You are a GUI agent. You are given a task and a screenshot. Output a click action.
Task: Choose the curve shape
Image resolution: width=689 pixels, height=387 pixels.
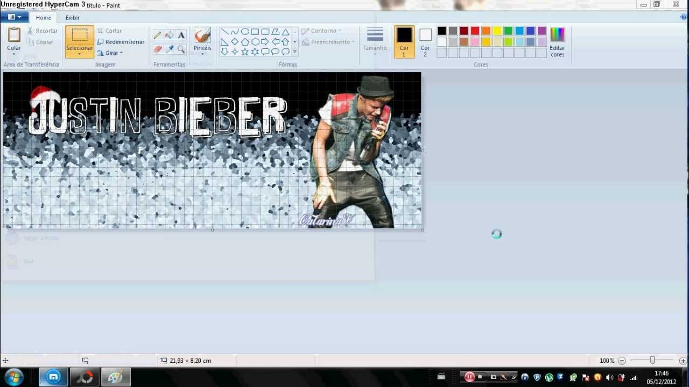click(235, 32)
